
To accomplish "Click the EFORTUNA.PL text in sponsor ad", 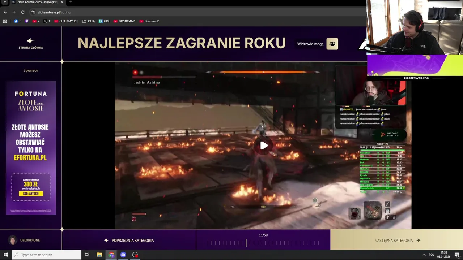I will 31,157.
